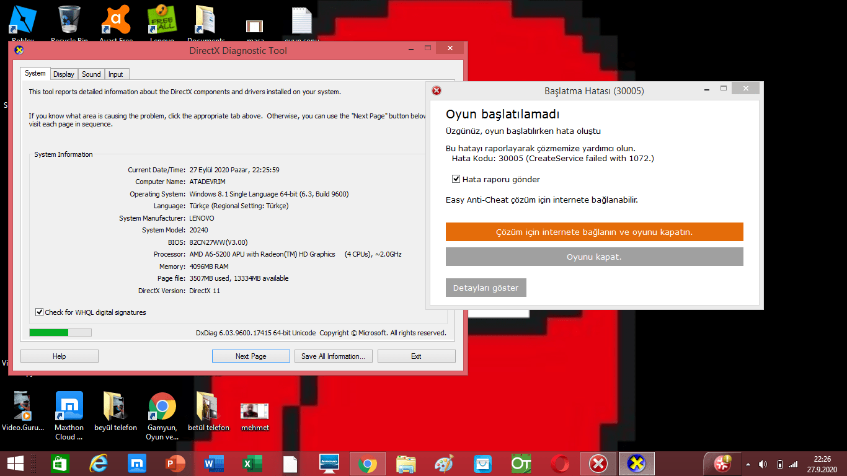Viewport: 847px width, 476px height.
Task: Open the Windows Start button
Action: [15, 464]
